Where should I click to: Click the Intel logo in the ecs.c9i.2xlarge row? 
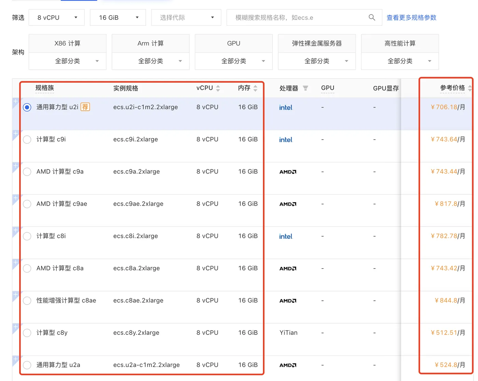286,139
